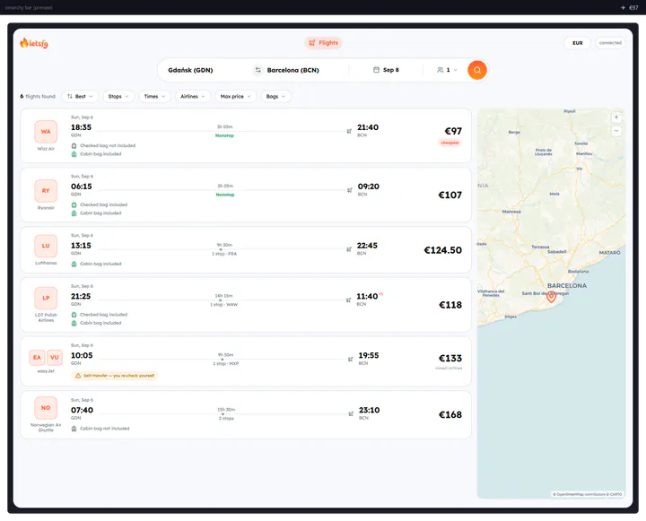This screenshot has height=521, width=646.
Task: Click the LP LOT Polish airline badge
Action: click(x=46, y=298)
